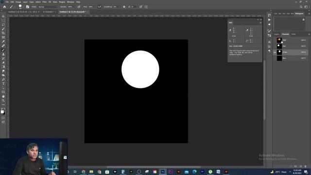Select the Lasso tool
Viewport: 311px width, 175px height.
(x=3, y=25)
